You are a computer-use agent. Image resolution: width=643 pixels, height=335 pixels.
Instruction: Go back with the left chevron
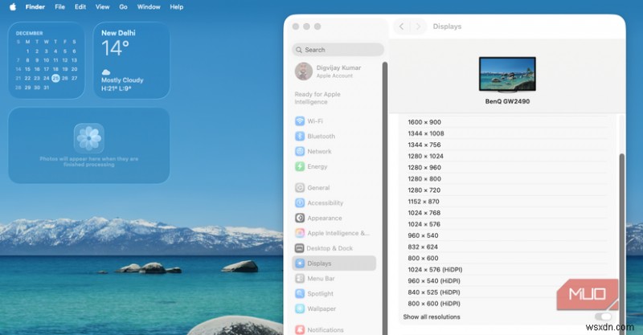coord(401,27)
